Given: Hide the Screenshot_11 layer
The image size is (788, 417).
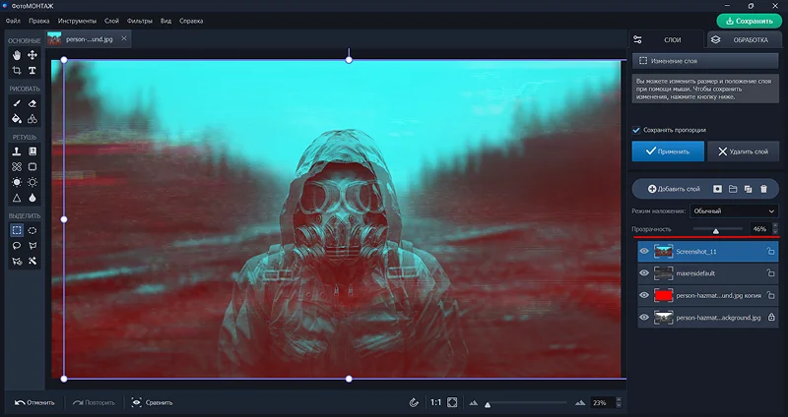Looking at the screenshot, I should tap(644, 251).
